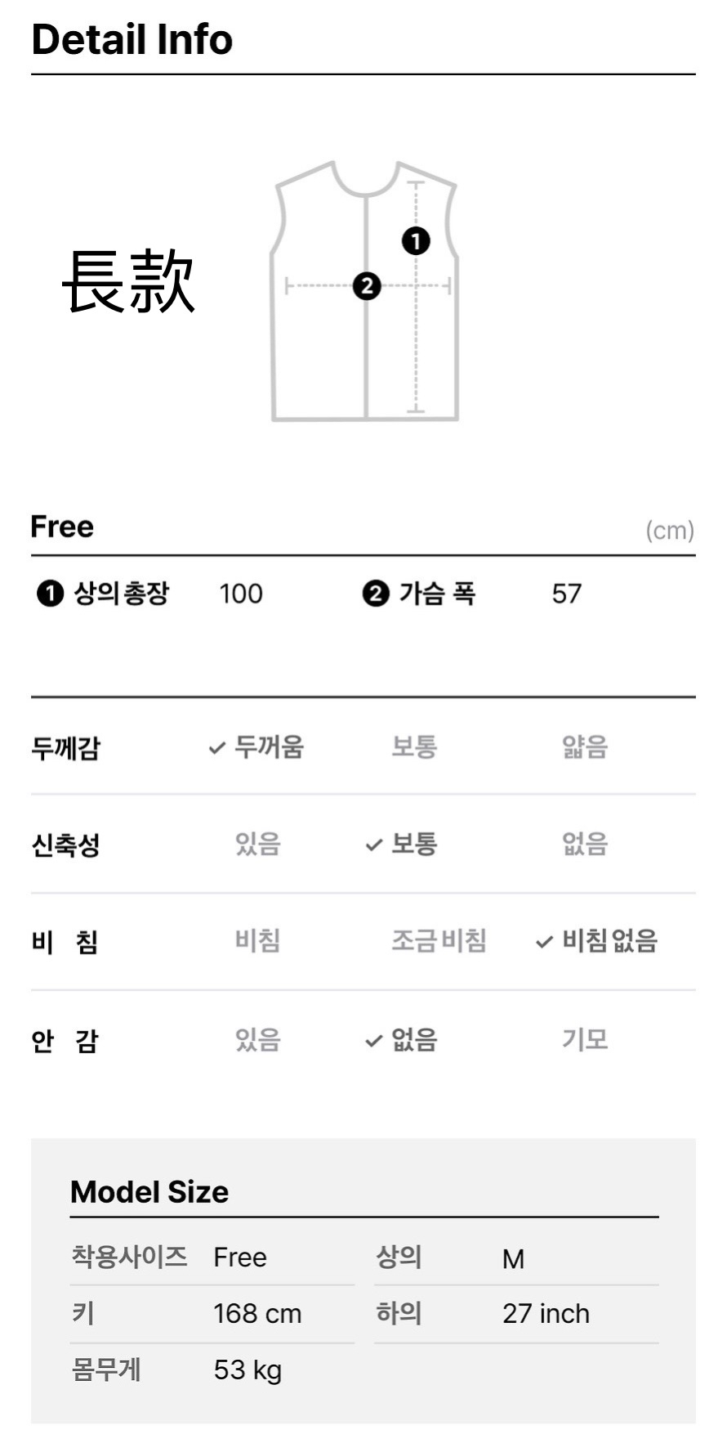The width and height of the screenshot is (727, 1439).
Task: Click the number 2 bullet beside 가슴 폭
Action: 376,594
